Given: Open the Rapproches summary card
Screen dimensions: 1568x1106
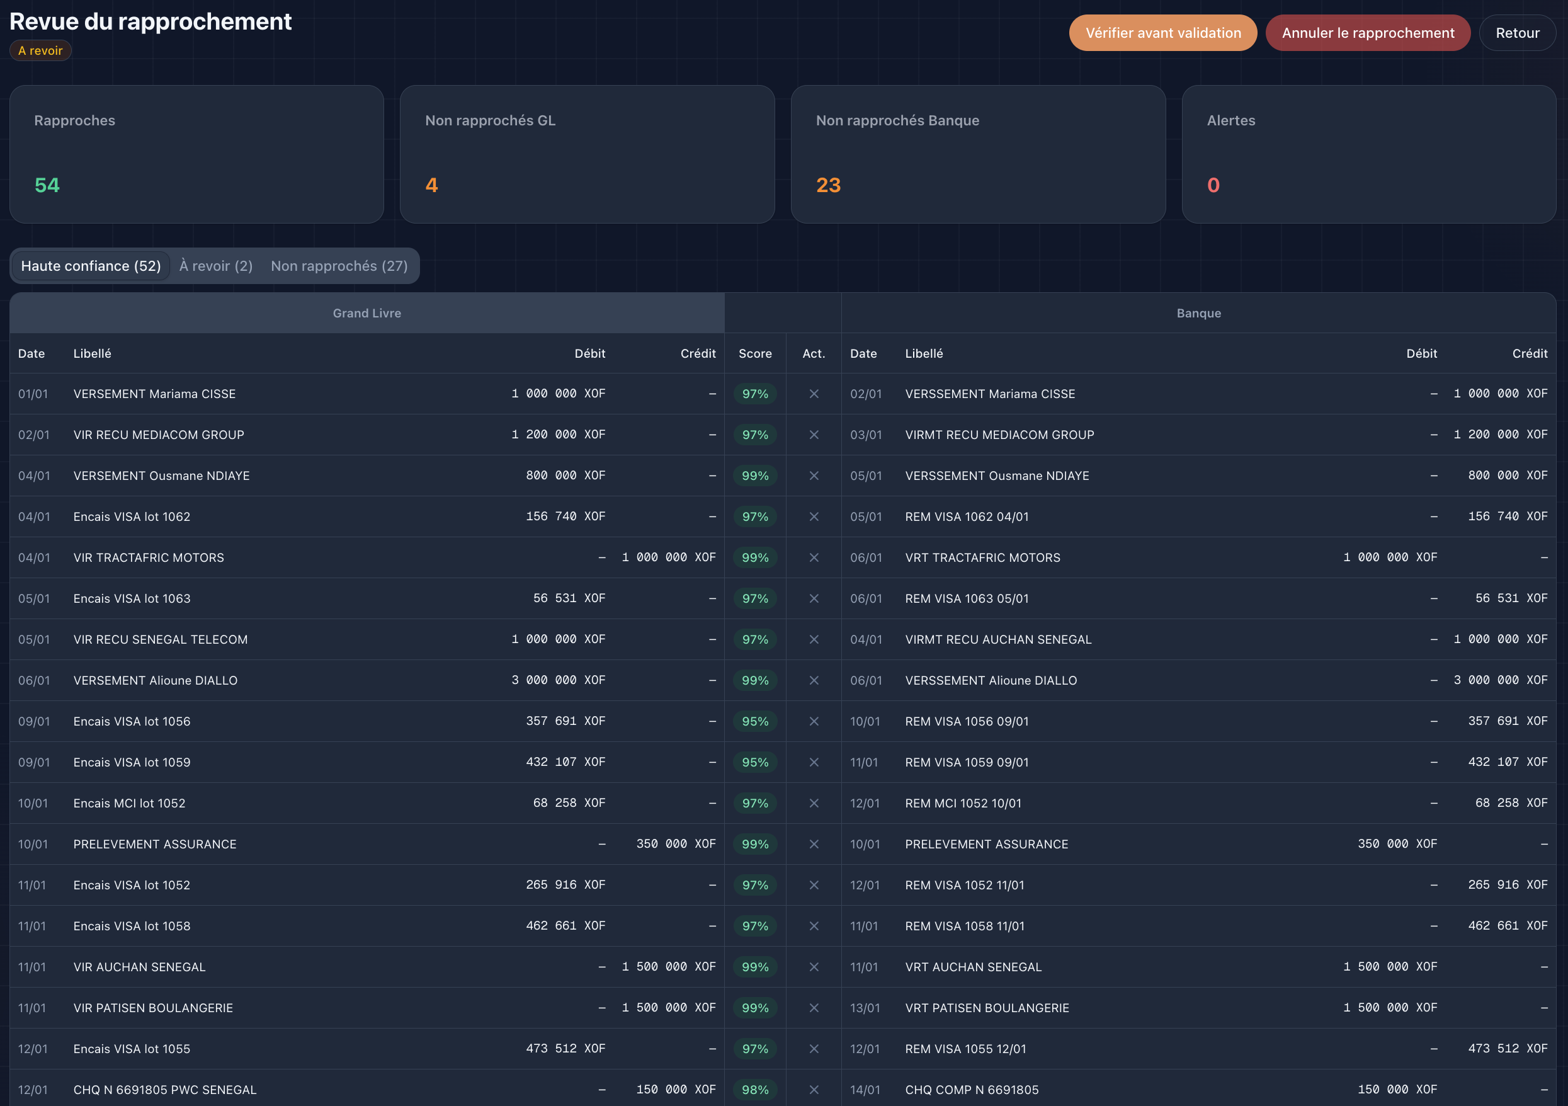Looking at the screenshot, I should (x=196, y=154).
